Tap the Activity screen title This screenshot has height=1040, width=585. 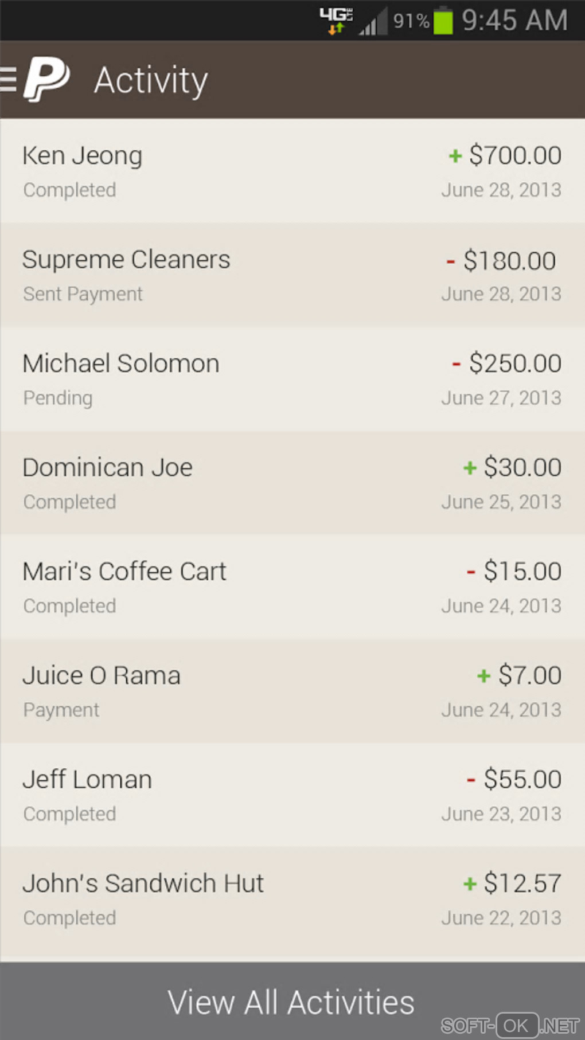click(x=151, y=80)
